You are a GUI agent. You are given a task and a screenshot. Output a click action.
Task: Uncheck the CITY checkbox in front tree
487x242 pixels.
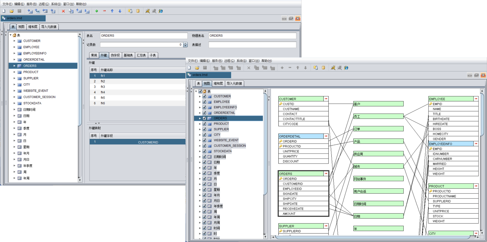[204, 135]
